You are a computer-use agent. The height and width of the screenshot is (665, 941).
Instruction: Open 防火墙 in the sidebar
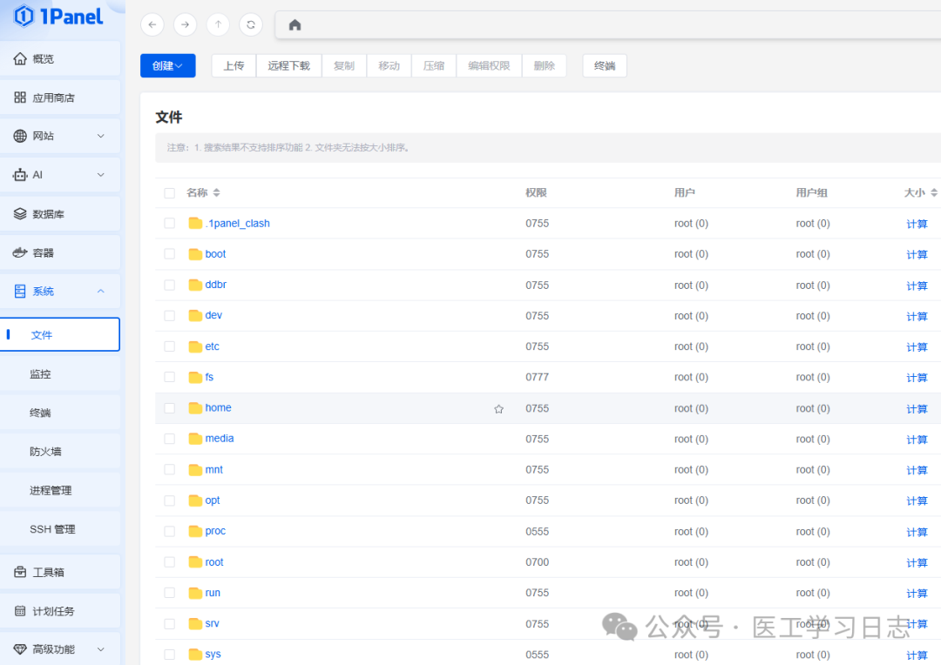point(45,452)
